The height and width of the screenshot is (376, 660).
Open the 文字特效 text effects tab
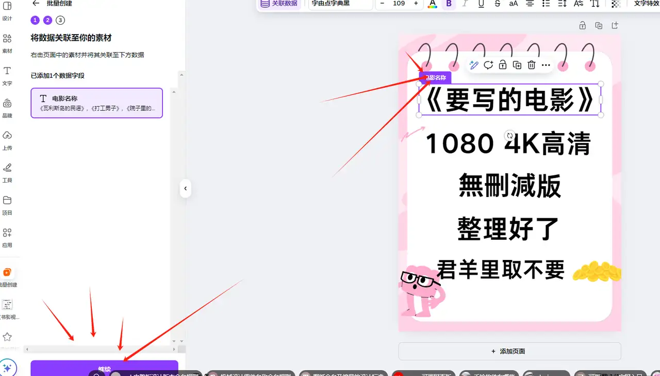pos(646,4)
